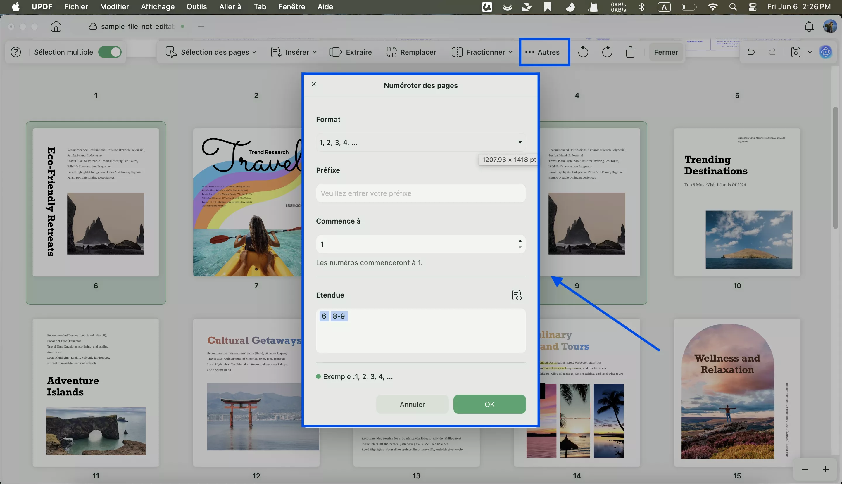This screenshot has height=484, width=842.
Task: Click the 8-9 range tag
Action: pos(339,316)
